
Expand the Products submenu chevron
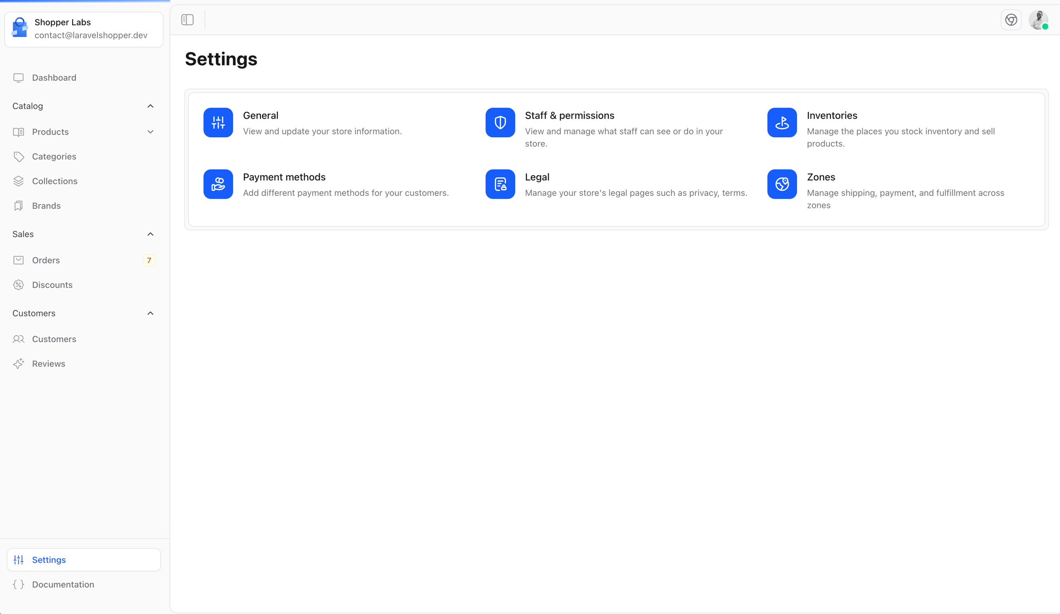pos(150,132)
